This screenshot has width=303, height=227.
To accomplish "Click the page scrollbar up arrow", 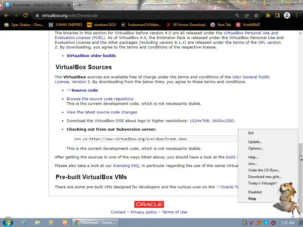I will (301, 33).
